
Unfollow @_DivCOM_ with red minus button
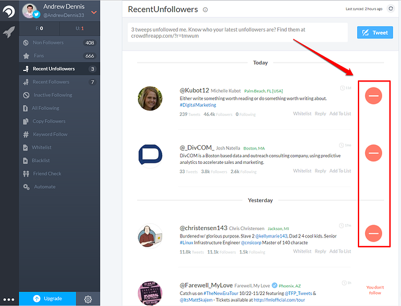coord(373,153)
